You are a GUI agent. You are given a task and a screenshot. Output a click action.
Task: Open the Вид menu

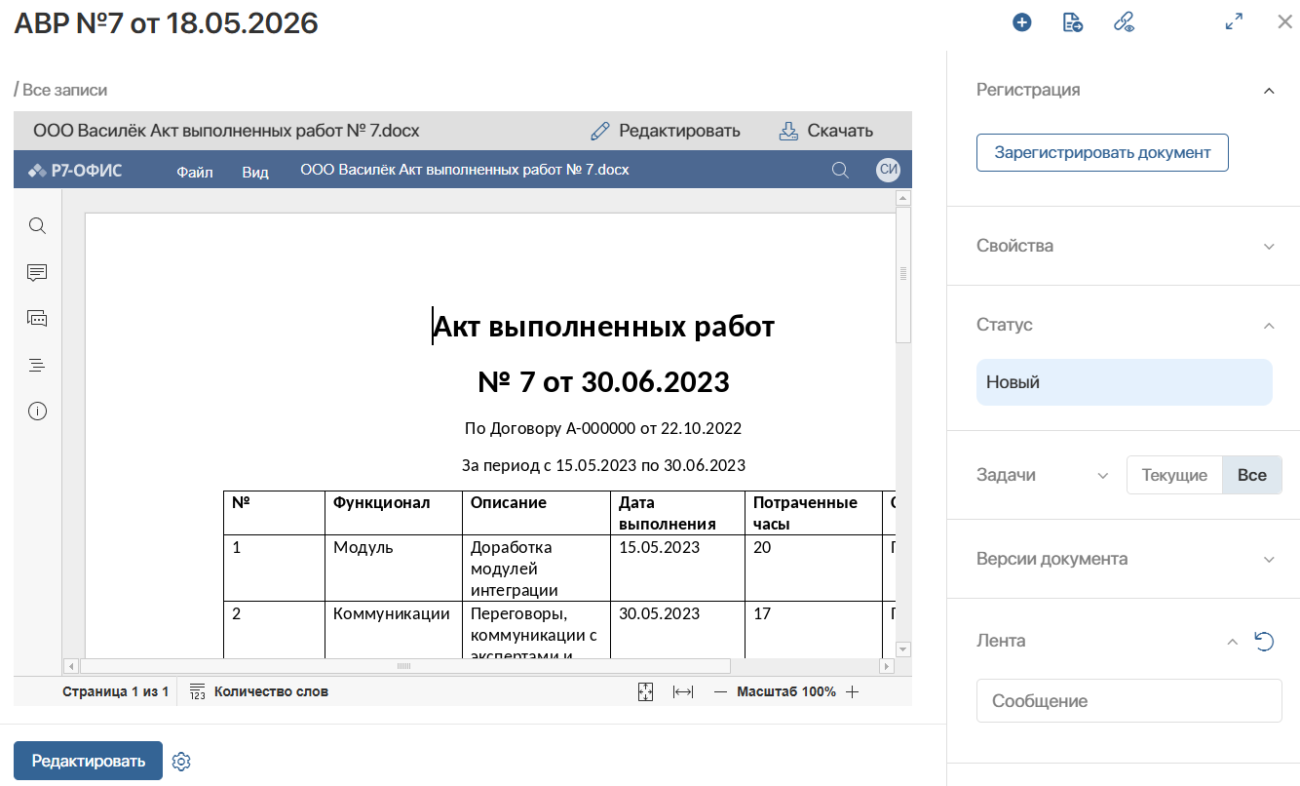255,172
